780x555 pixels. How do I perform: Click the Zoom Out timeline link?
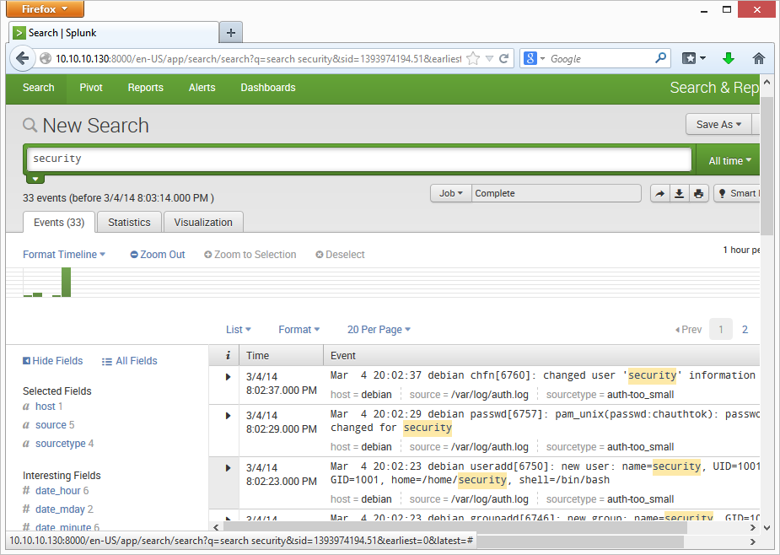[x=158, y=255]
